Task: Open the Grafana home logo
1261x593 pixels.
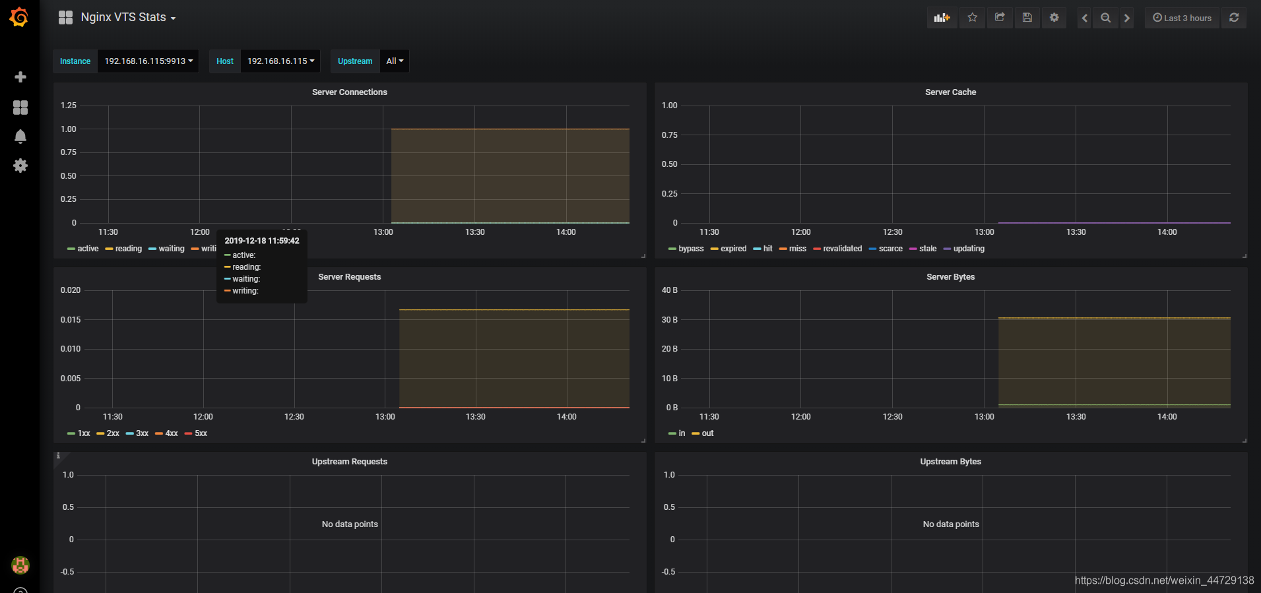Action: coord(19,17)
